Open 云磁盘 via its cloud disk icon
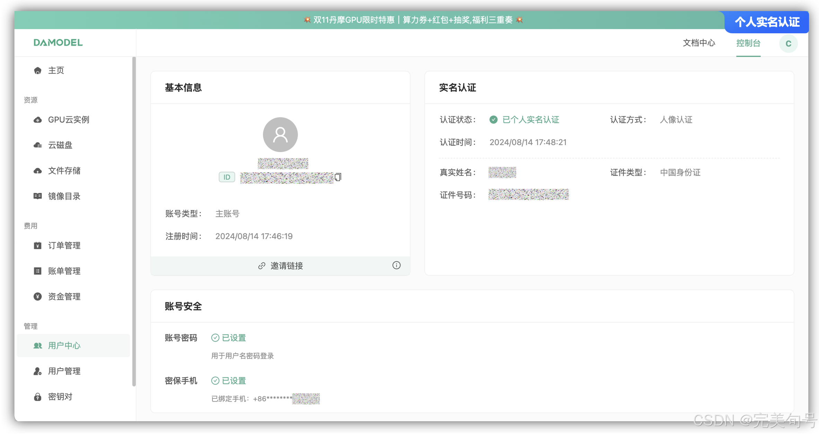This screenshot has height=434, width=819. pos(37,145)
